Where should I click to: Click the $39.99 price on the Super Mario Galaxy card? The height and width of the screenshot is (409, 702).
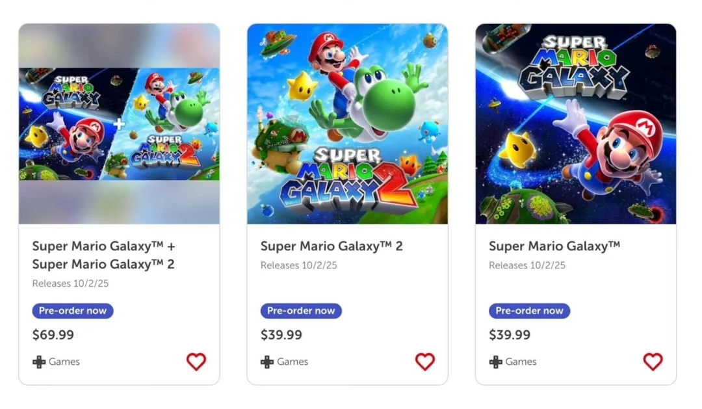[510, 335]
